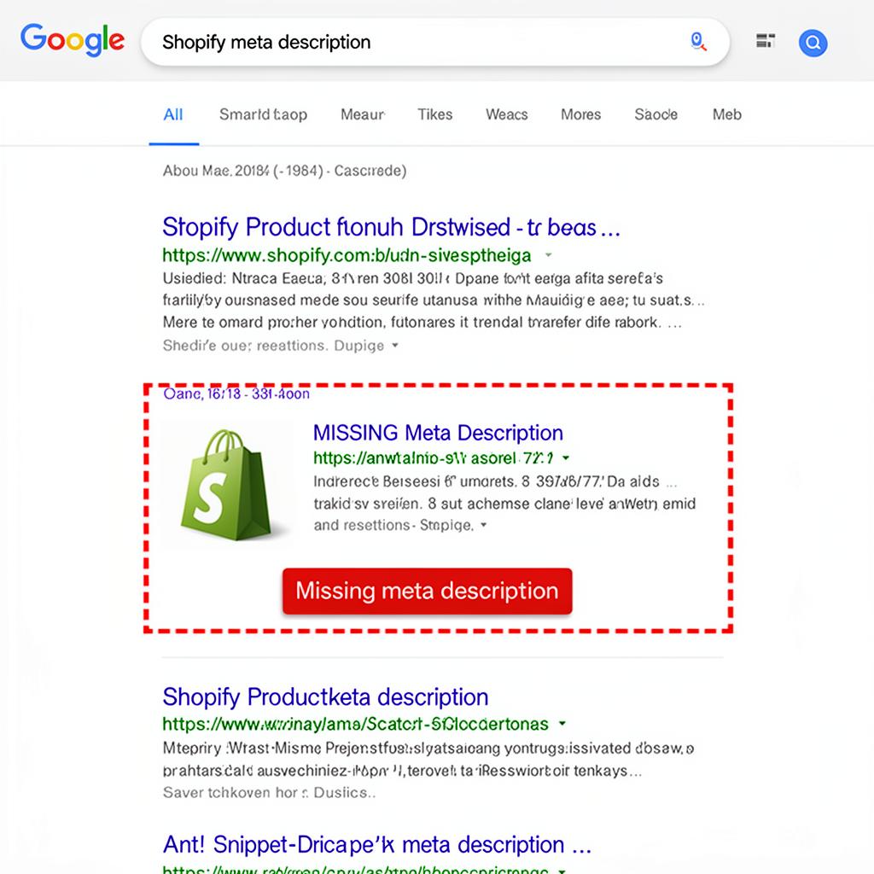Open 'Ant! Snippet-Dricape'k meta description' result
Screen dimensions: 874x874
376,845
